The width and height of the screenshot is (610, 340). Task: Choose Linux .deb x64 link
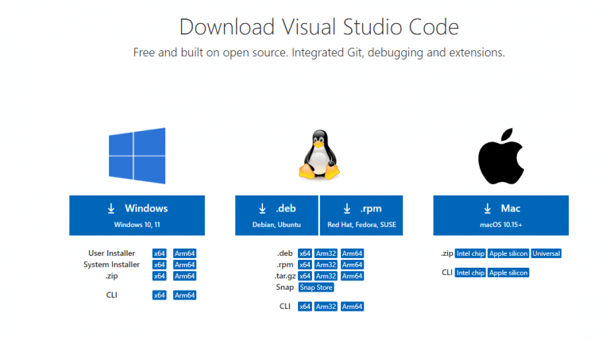[305, 253]
